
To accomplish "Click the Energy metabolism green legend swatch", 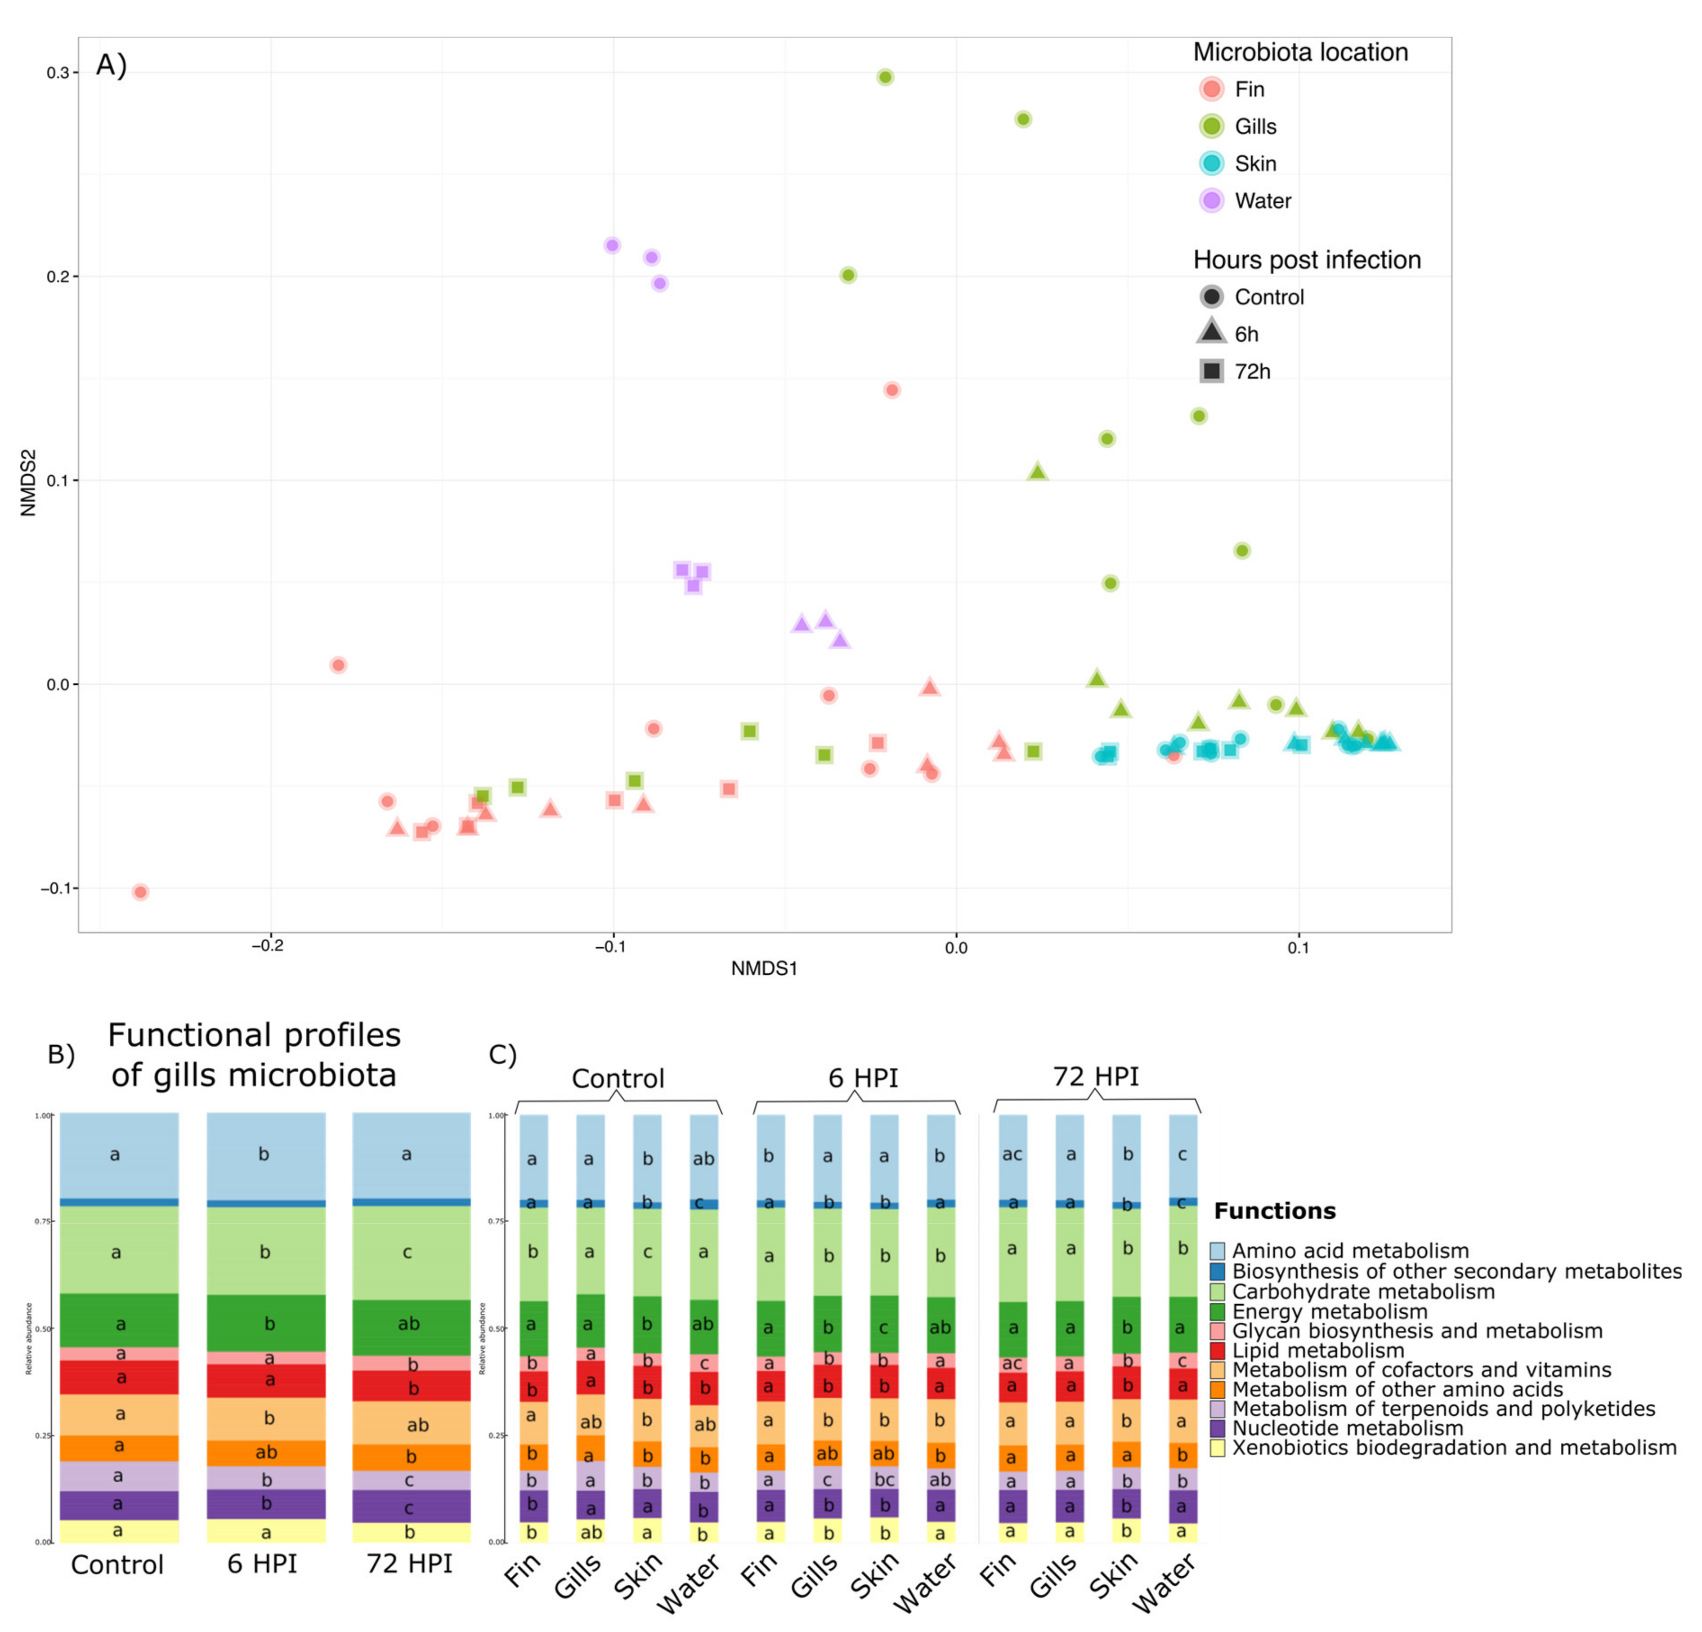I will (1218, 1312).
